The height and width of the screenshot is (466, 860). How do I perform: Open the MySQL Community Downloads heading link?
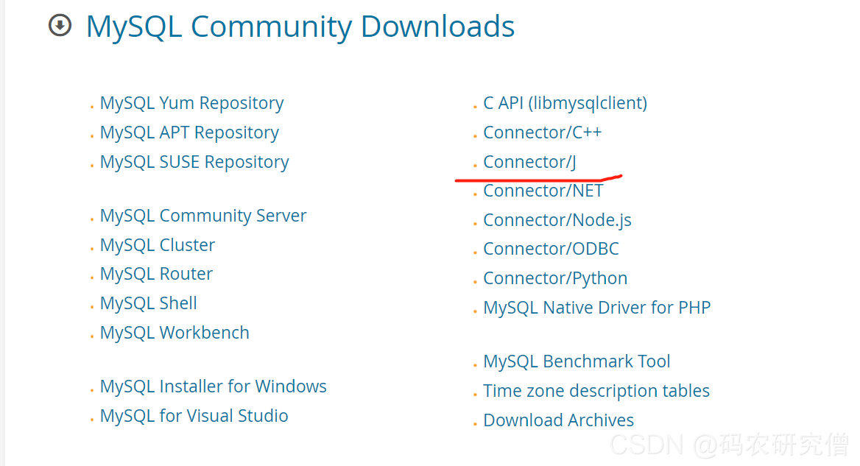point(300,27)
